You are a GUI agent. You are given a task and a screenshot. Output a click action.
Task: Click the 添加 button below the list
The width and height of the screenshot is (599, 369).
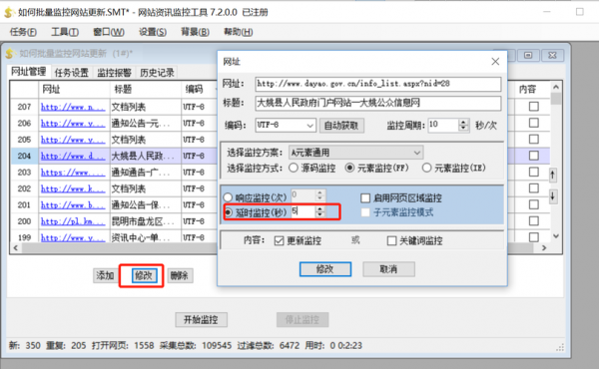105,275
